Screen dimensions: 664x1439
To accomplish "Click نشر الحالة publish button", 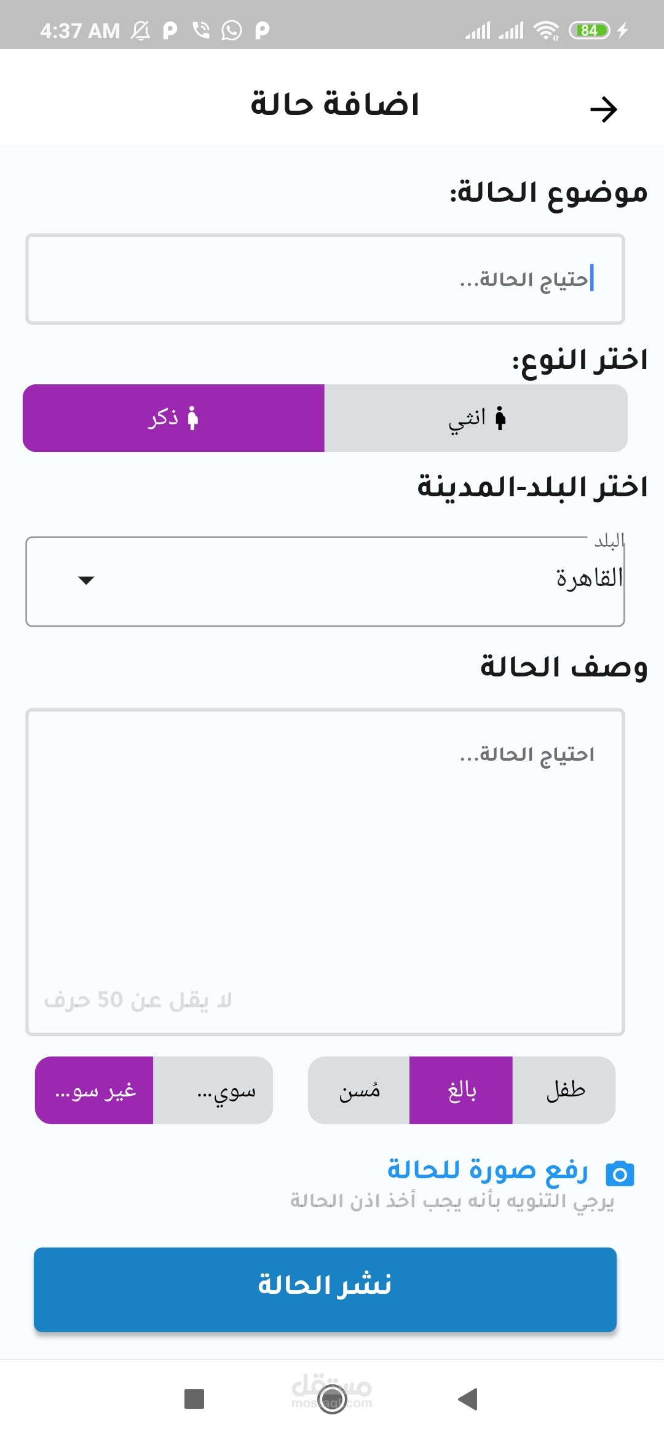I will click(x=325, y=1290).
